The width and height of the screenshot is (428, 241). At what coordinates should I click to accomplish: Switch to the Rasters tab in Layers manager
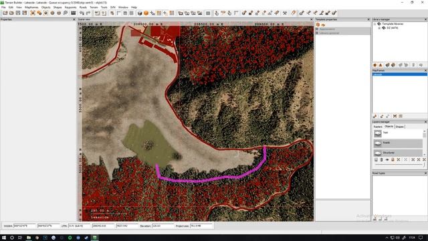tap(378, 127)
